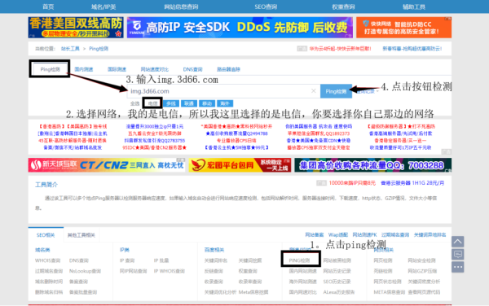Open the 关键词排名 link
The width and height of the screenshot is (489, 306).
click(216, 260)
